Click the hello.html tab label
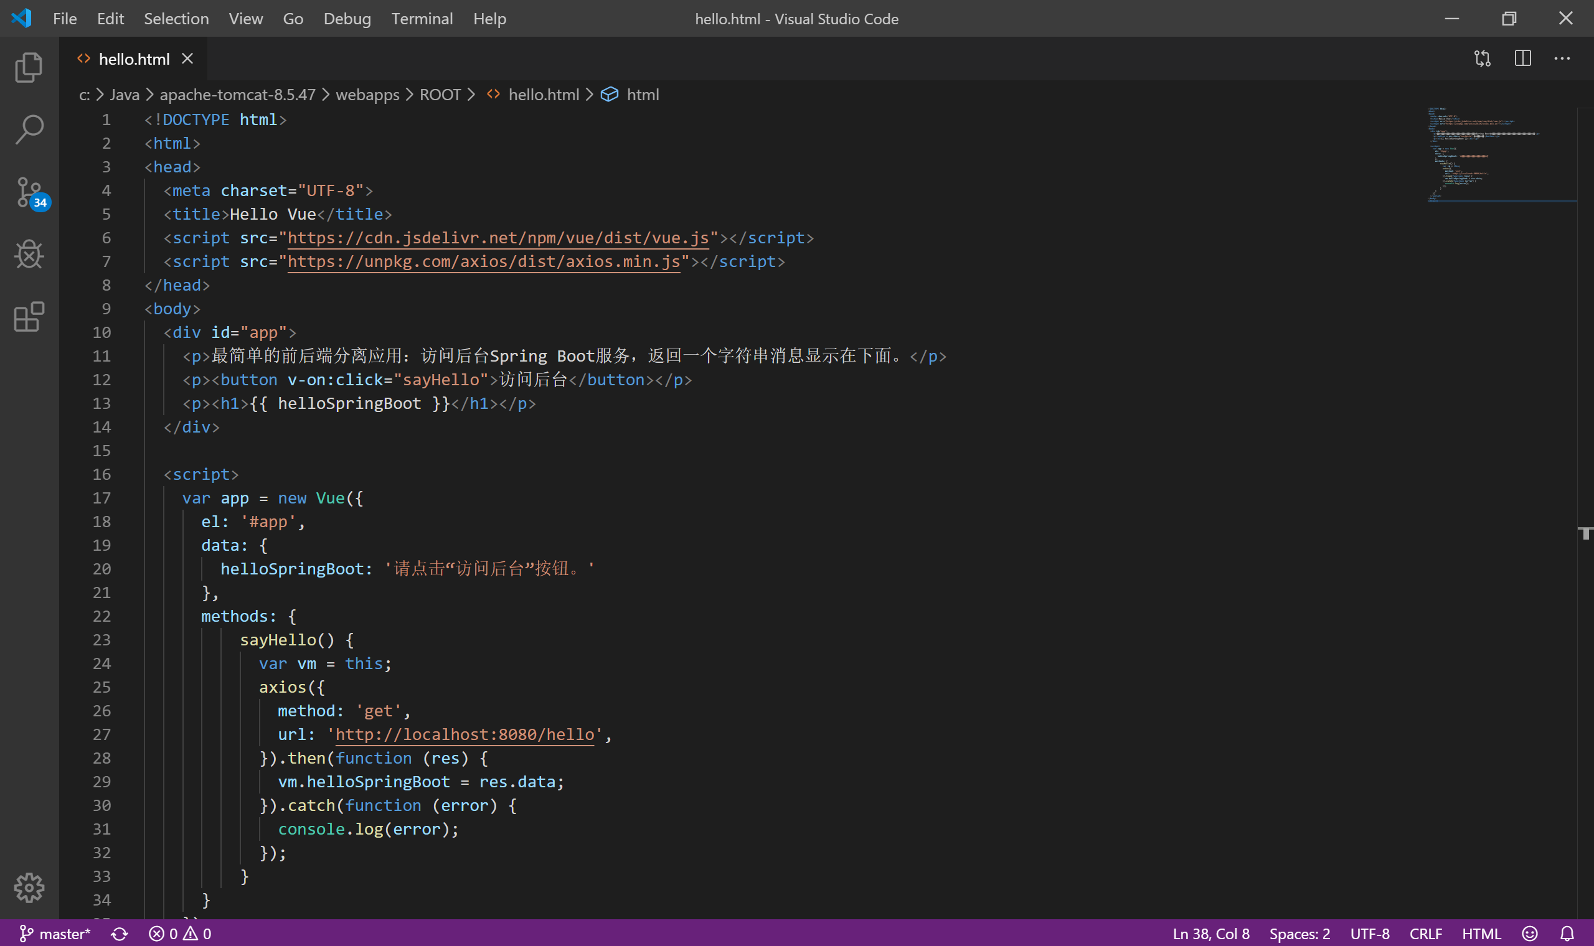The image size is (1594, 946). [133, 59]
